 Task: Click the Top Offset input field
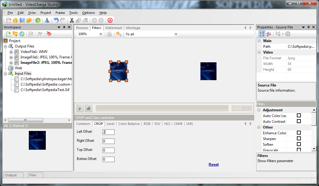pos(109,150)
